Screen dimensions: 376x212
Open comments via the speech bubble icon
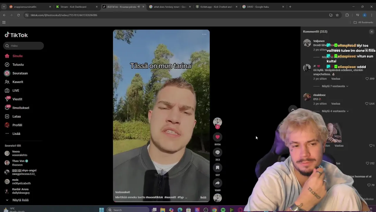click(217, 152)
